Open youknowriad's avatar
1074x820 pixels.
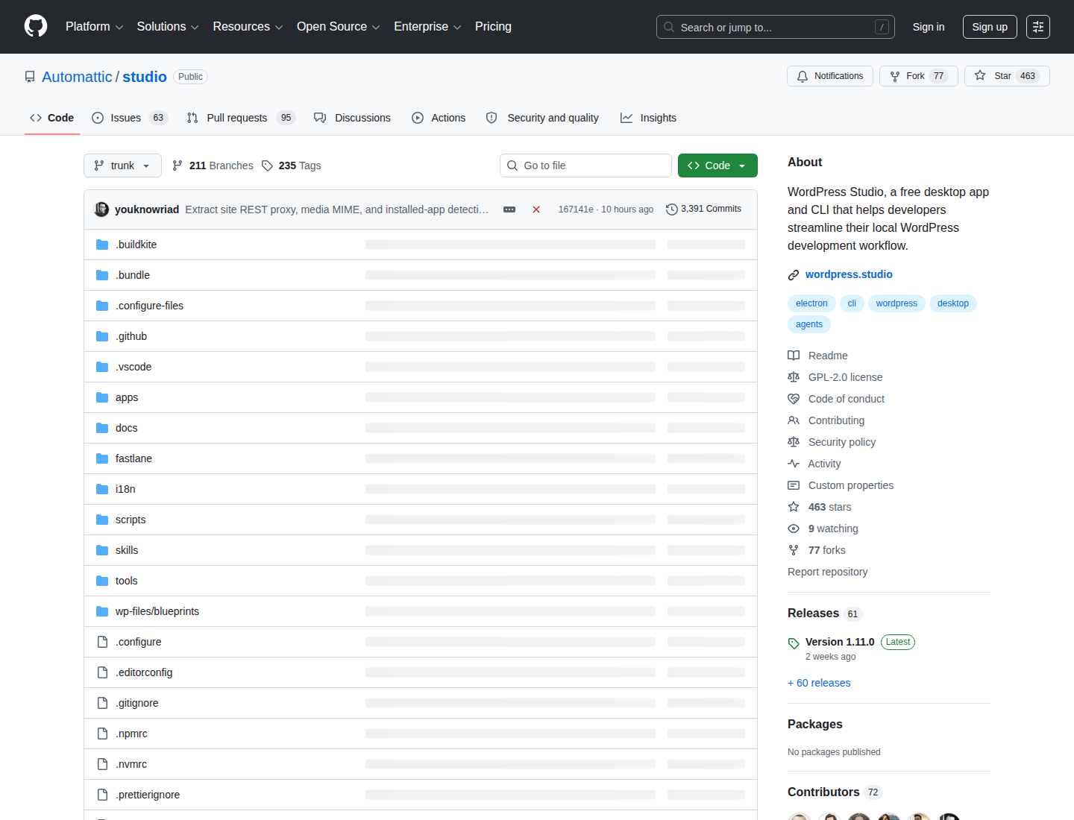(x=101, y=209)
